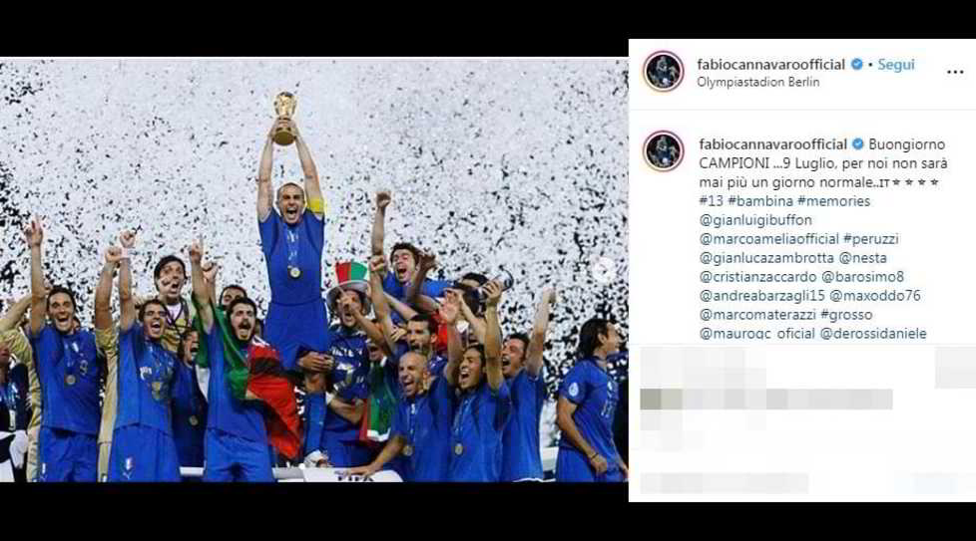
Task: Visit @derossidaniele mention
Action: (873, 334)
